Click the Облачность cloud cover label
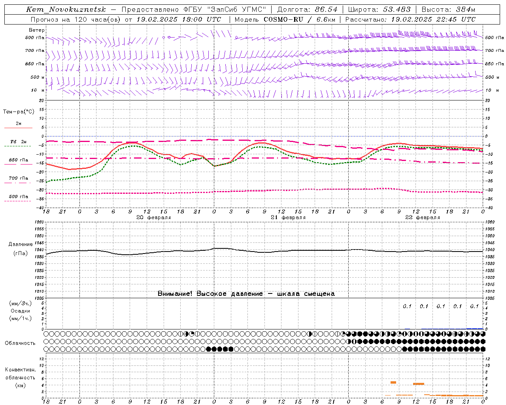 point(20,343)
